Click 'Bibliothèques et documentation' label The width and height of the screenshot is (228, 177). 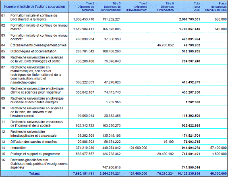click(33, 51)
